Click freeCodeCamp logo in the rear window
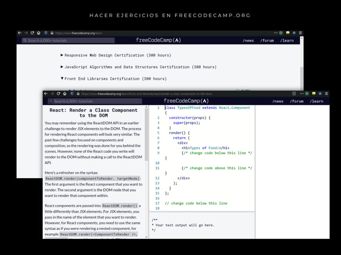The height and width of the screenshot is (255, 341). 158,40
